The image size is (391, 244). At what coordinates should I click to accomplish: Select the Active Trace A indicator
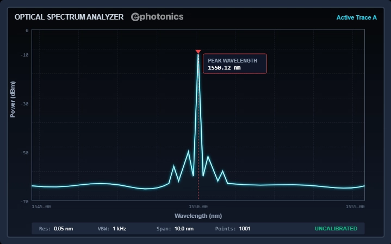[x=356, y=17]
